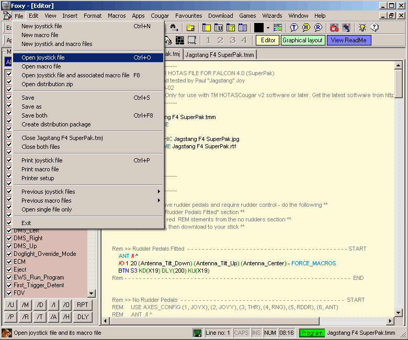Switch to Jagstang F4 SuperPak.tmm tab
The image size is (408, 340).
(220, 54)
